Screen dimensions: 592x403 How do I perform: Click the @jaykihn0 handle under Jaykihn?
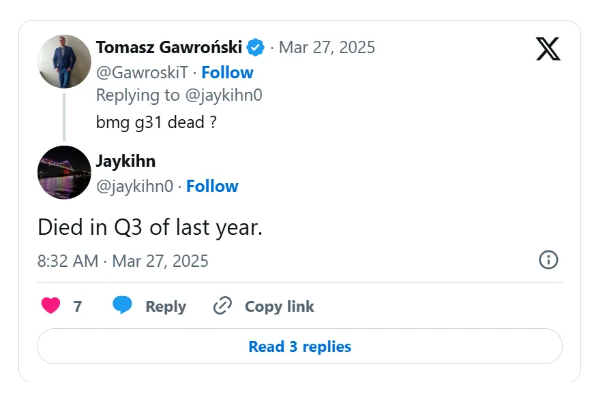[134, 186]
